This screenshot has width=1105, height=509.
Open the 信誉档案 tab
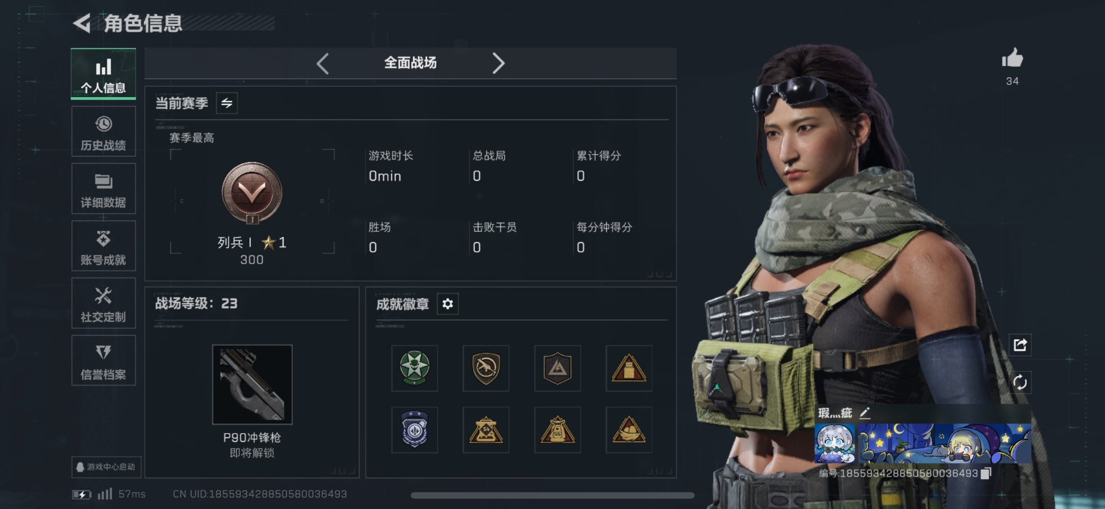[x=104, y=361]
